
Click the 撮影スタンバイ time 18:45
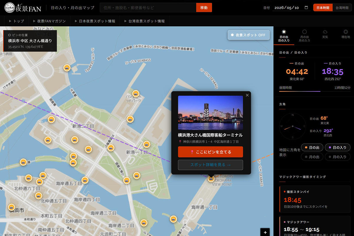pyautogui.click(x=292, y=200)
